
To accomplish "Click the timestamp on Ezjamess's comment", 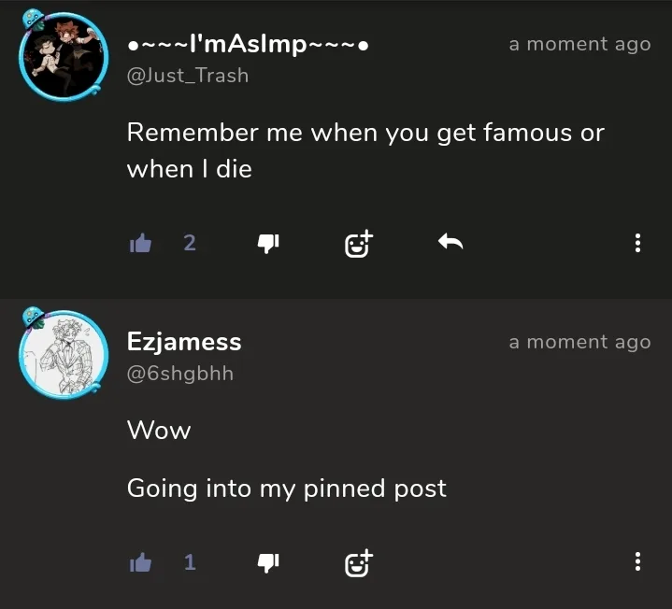I will (579, 342).
